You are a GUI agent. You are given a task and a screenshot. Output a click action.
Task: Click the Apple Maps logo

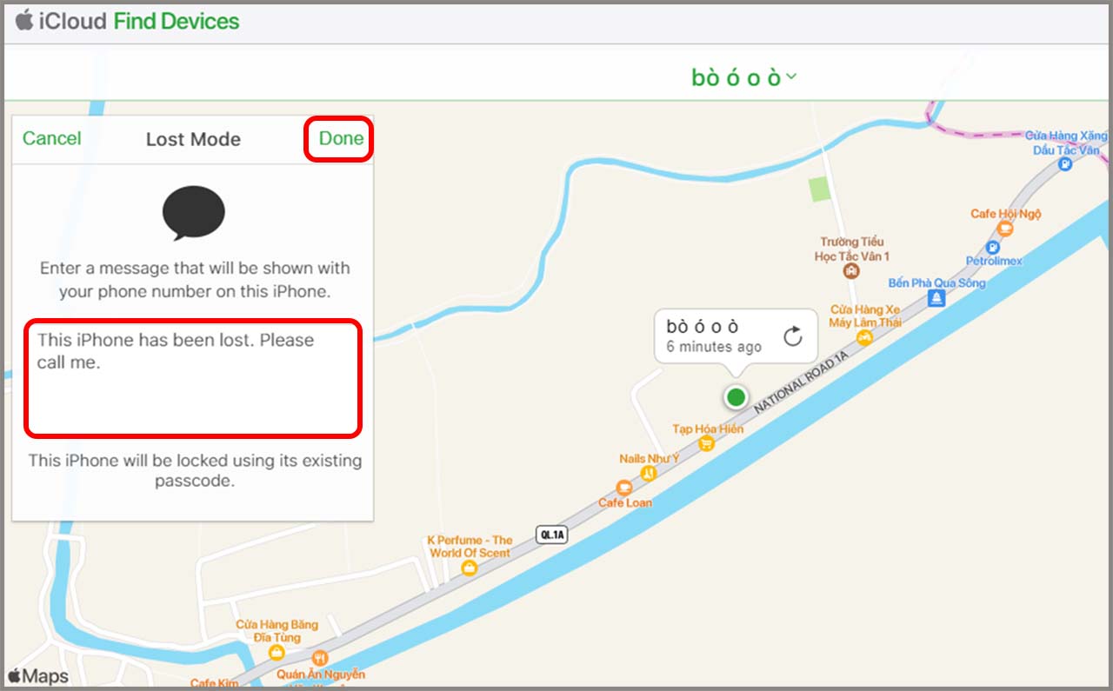(38, 676)
